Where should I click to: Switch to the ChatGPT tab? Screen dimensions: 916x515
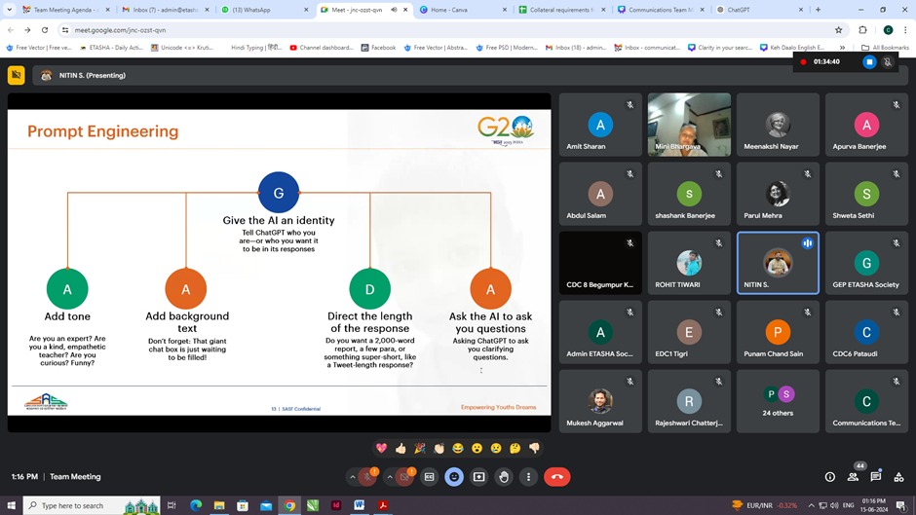(x=760, y=10)
